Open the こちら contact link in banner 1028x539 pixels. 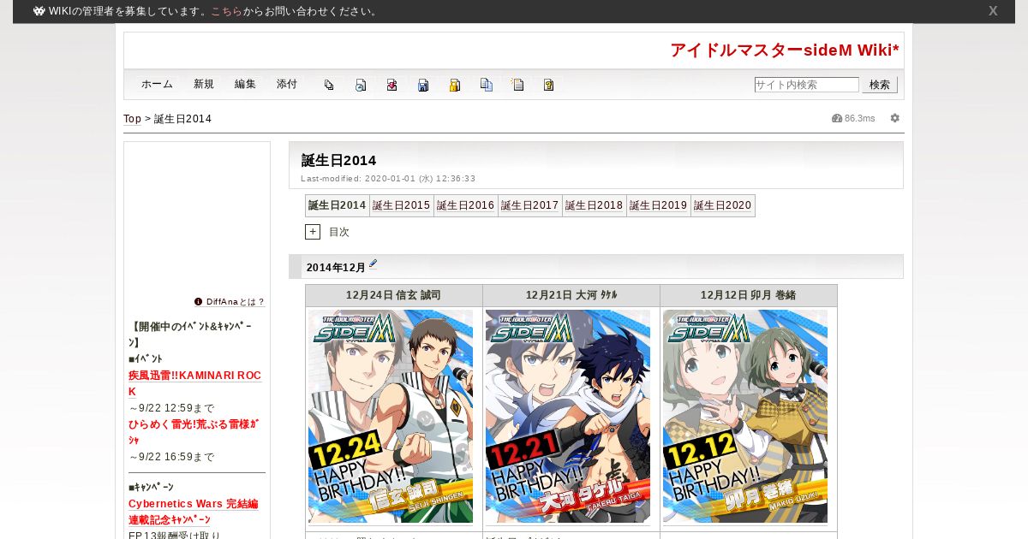(226, 11)
